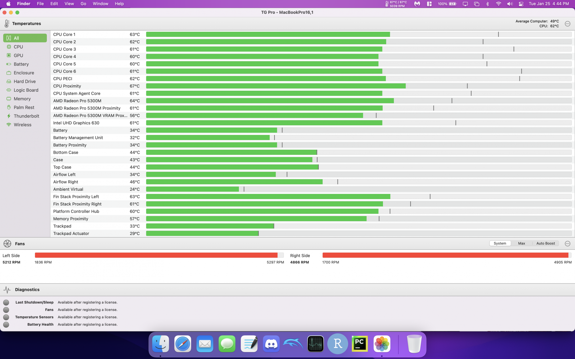575x359 pixels.
Task: Open volume control in menu bar
Action: pos(510,4)
